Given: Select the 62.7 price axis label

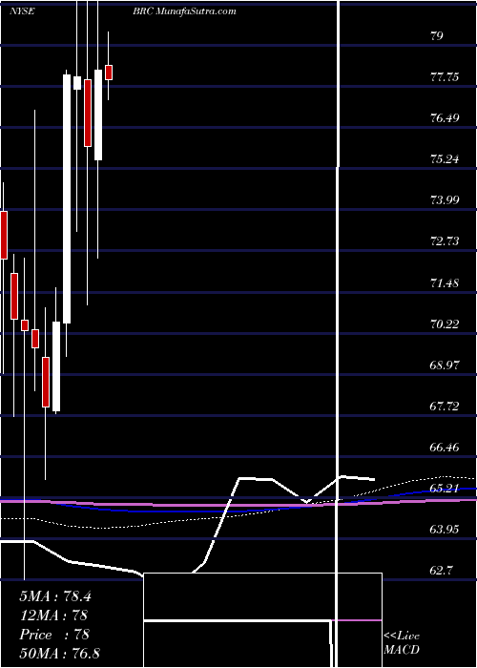Looking at the screenshot, I should 442,571.
